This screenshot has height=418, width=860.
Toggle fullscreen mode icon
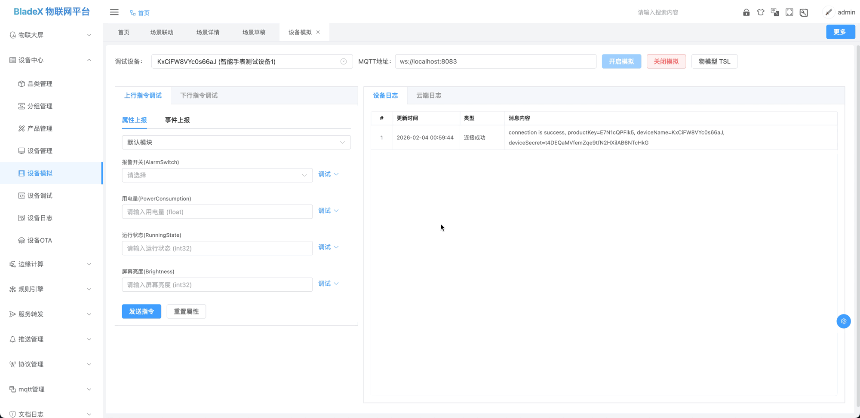[789, 12]
